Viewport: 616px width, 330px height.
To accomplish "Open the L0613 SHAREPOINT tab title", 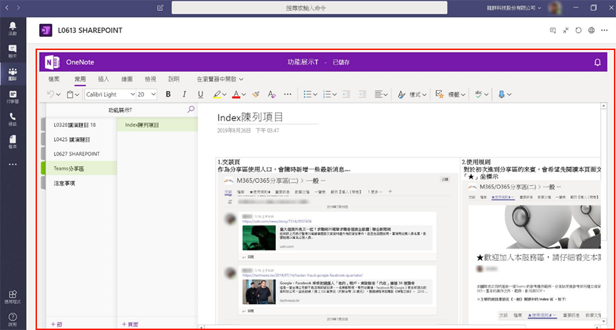I will coord(90,30).
